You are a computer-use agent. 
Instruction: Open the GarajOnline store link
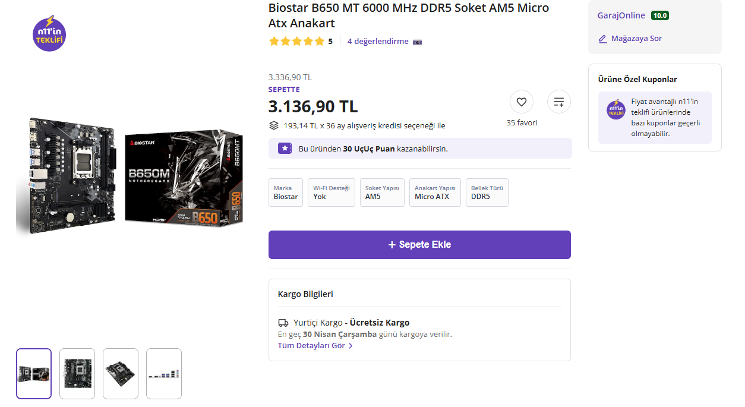coord(621,15)
